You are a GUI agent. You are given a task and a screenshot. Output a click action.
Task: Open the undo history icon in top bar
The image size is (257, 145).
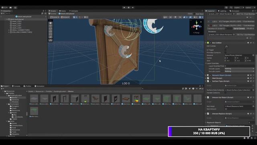pos(226,8)
